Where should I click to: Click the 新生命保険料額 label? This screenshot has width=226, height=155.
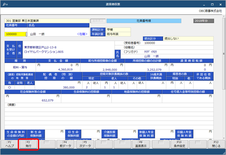coord(36,134)
